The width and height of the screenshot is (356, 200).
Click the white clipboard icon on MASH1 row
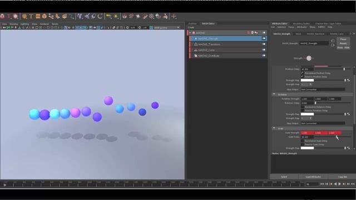pyautogui.click(x=252, y=33)
